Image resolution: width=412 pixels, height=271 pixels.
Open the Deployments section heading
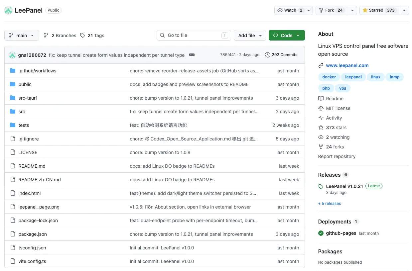[x=335, y=222]
